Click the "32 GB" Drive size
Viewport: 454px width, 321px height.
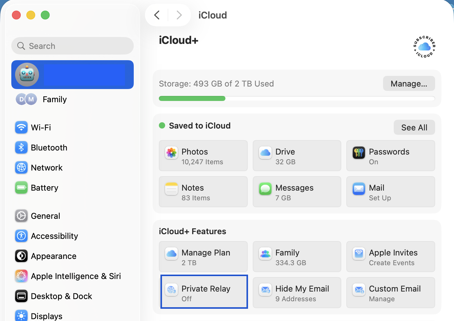tap(285, 162)
